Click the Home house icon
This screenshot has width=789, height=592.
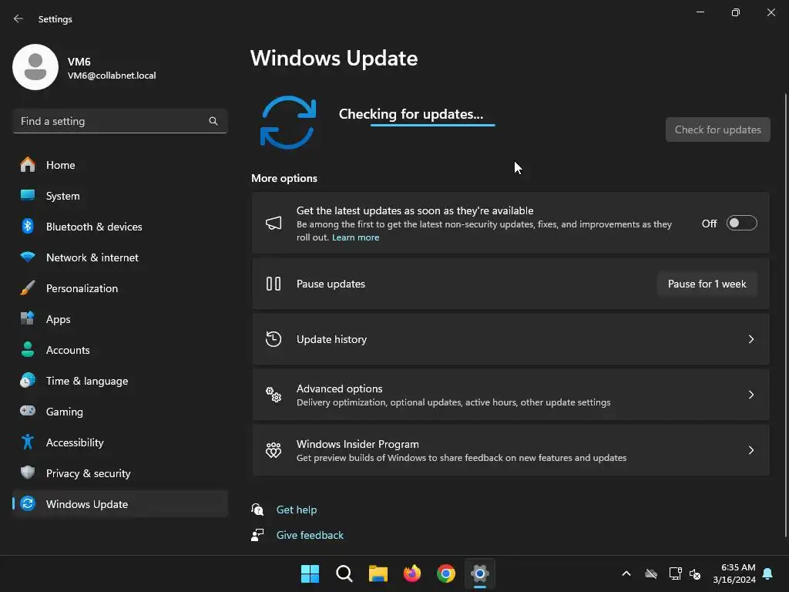[x=28, y=165]
